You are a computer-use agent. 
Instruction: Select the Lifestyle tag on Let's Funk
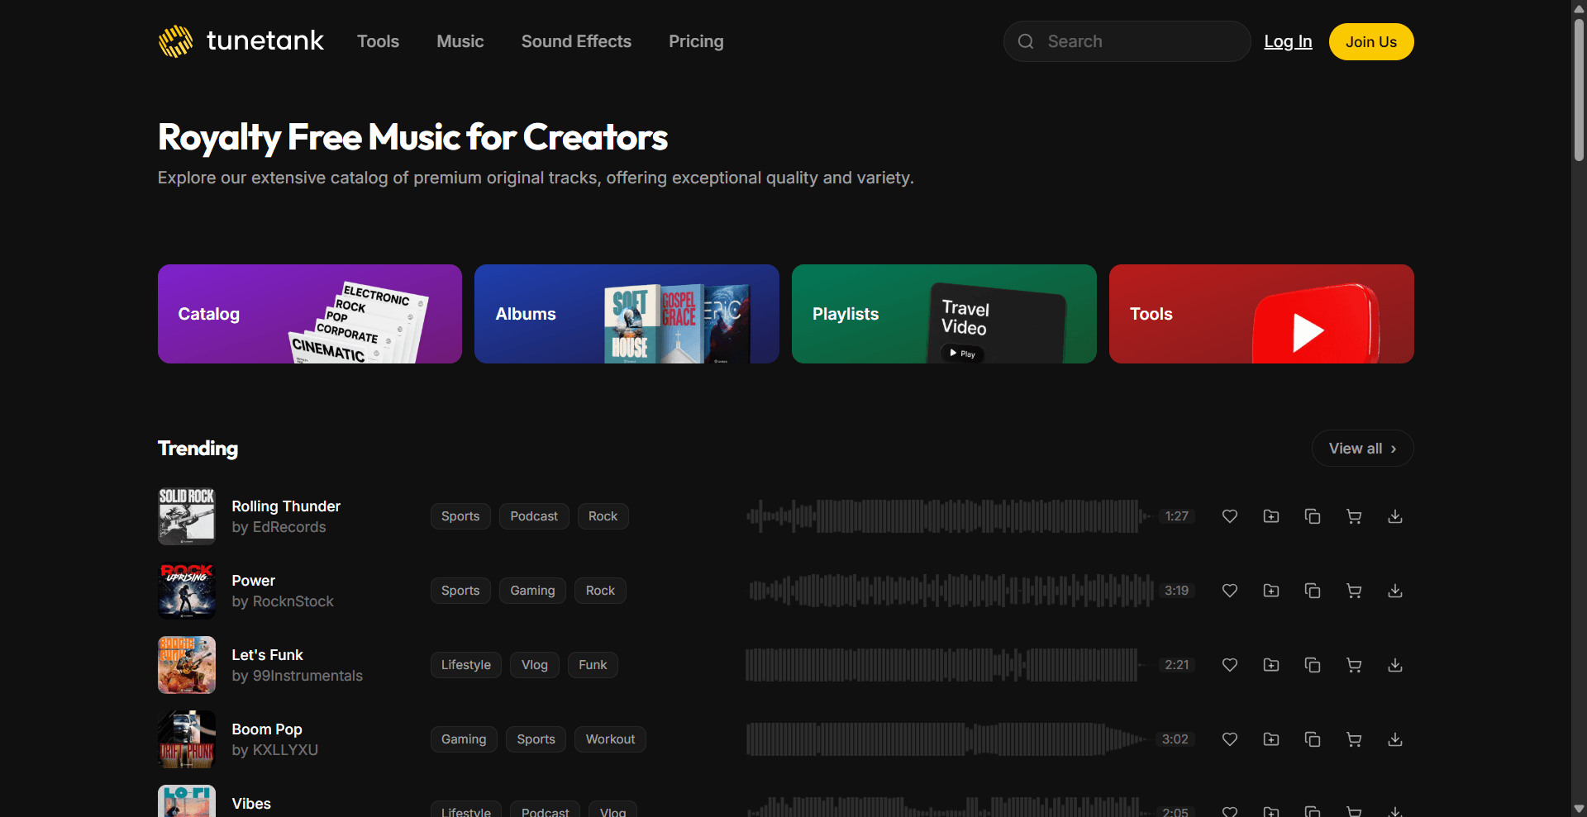466,665
